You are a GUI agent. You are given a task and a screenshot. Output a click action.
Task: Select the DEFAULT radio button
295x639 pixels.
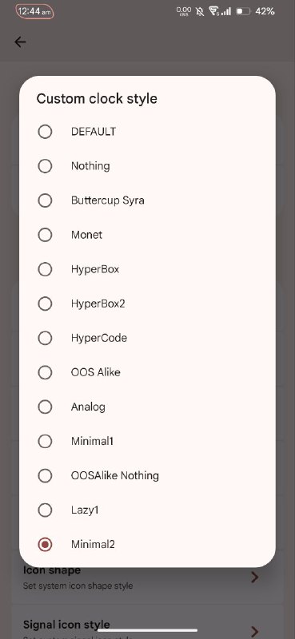[45, 132]
